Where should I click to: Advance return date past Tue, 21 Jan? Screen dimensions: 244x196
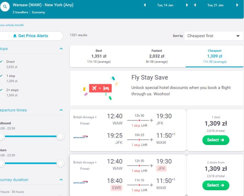237,5
